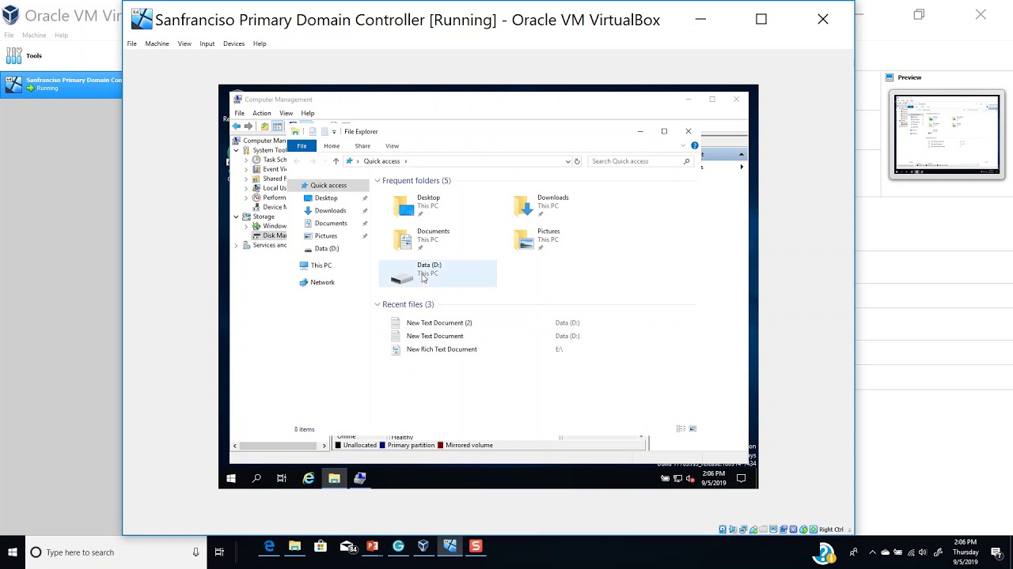Switch to details view layout

point(681,429)
